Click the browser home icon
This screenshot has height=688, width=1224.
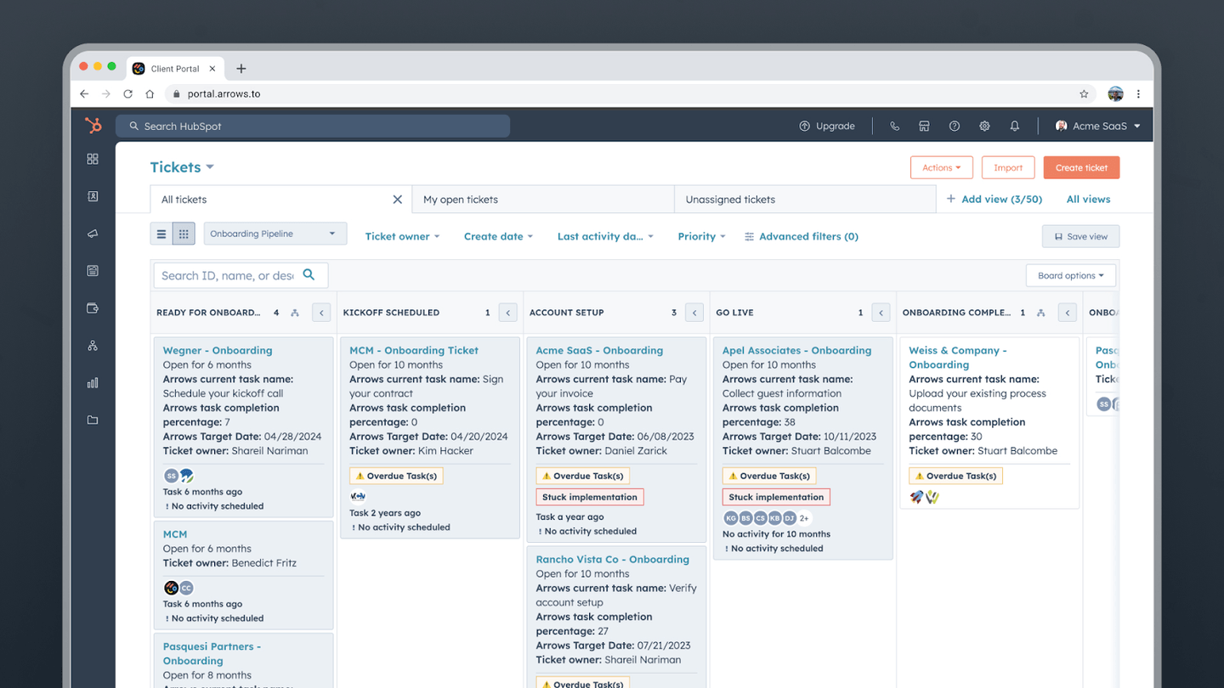[150, 94]
